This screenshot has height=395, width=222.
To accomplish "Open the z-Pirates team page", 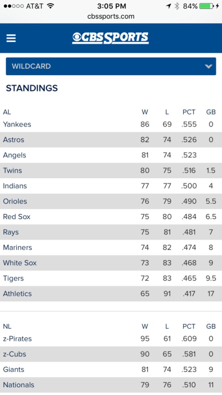I will tap(18, 339).
